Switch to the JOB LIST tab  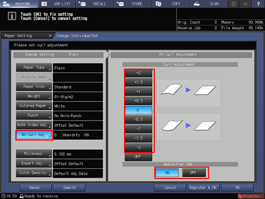(x=57, y=4)
